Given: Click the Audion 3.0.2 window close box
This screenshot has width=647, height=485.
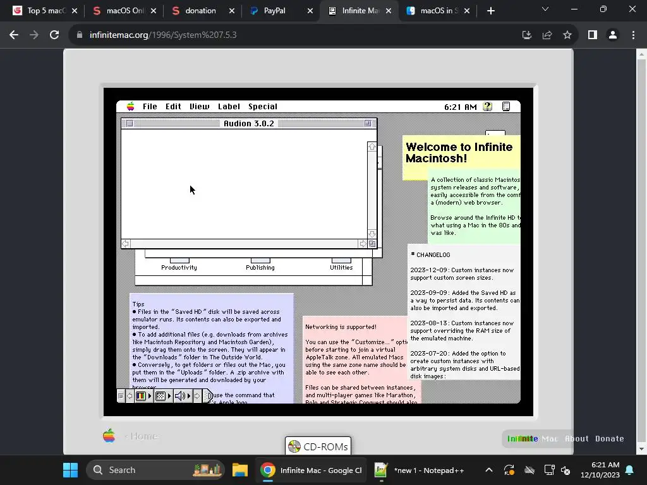Looking at the screenshot, I should click(x=130, y=123).
